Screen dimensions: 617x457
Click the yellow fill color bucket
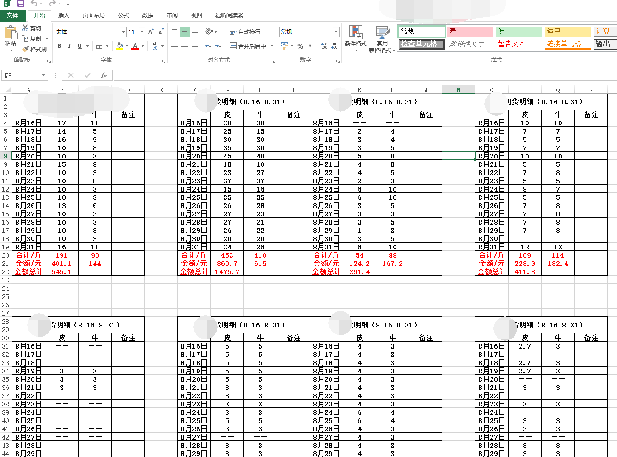[x=119, y=46]
